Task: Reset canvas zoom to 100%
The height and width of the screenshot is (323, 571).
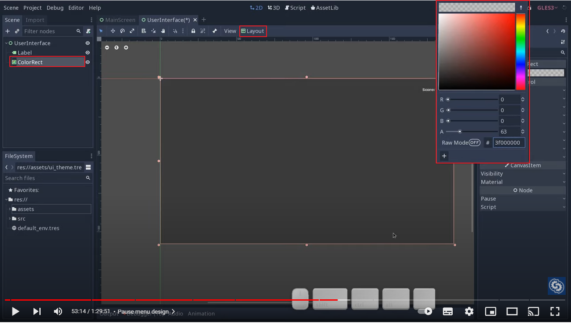Action: coord(117,47)
